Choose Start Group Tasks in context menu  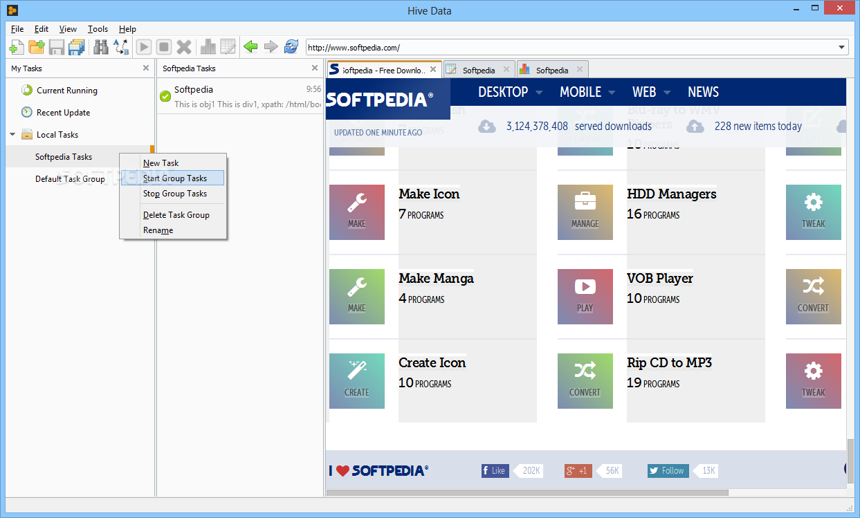point(173,178)
